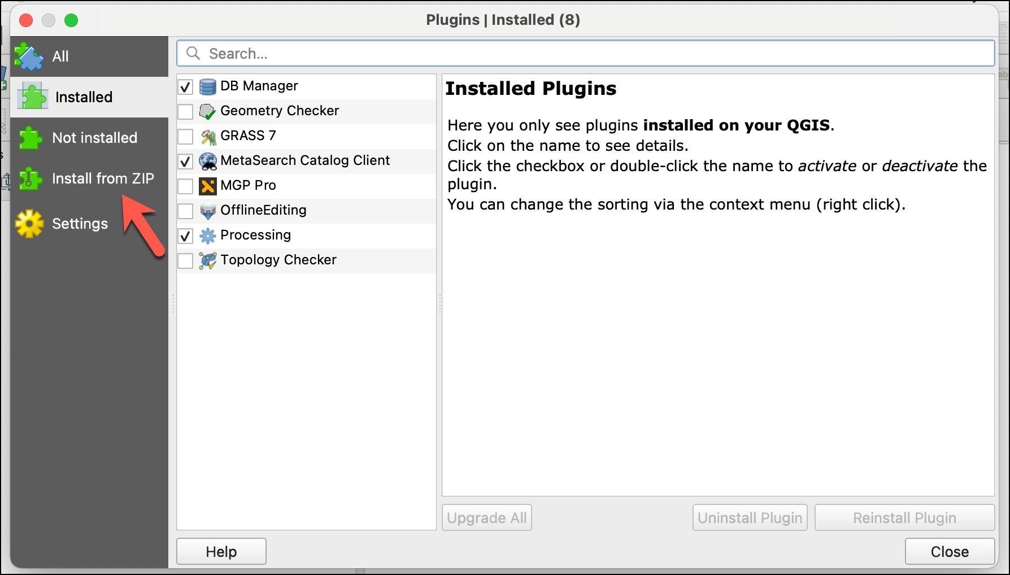The width and height of the screenshot is (1010, 575).
Task: Click the OfflineEditing plugin icon
Action: 208,211
